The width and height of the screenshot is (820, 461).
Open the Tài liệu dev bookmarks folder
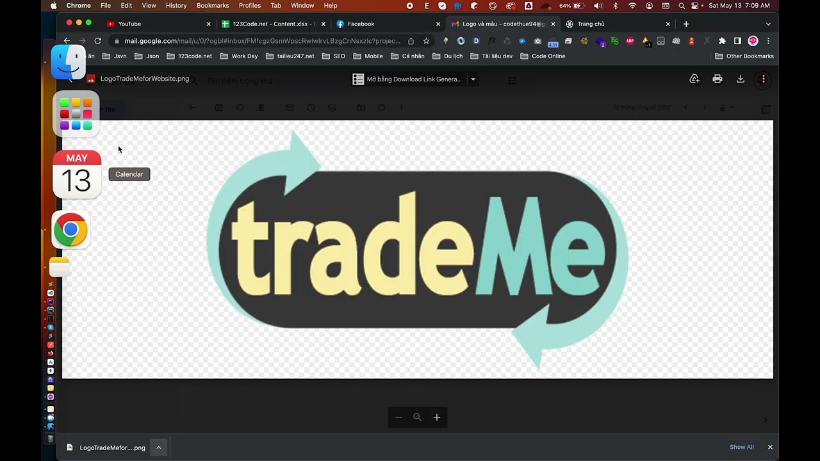(491, 56)
